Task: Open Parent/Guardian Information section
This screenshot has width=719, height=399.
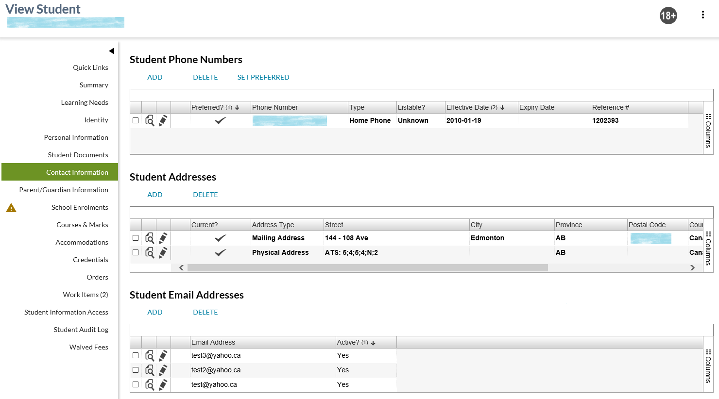Action: (x=64, y=190)
